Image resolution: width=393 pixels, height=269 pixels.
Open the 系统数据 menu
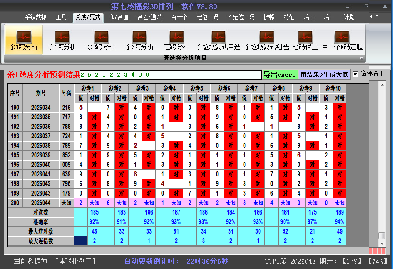pyautogui.click(x=35, y=18)
